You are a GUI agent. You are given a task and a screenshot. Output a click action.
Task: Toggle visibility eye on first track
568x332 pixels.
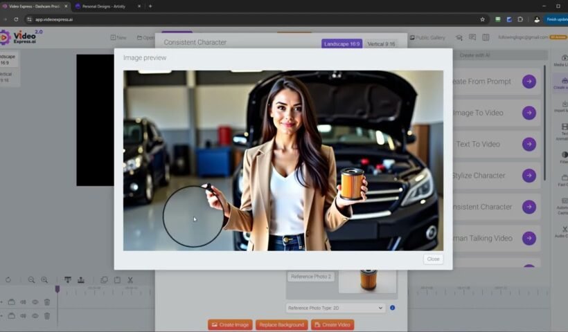(35, 302)
